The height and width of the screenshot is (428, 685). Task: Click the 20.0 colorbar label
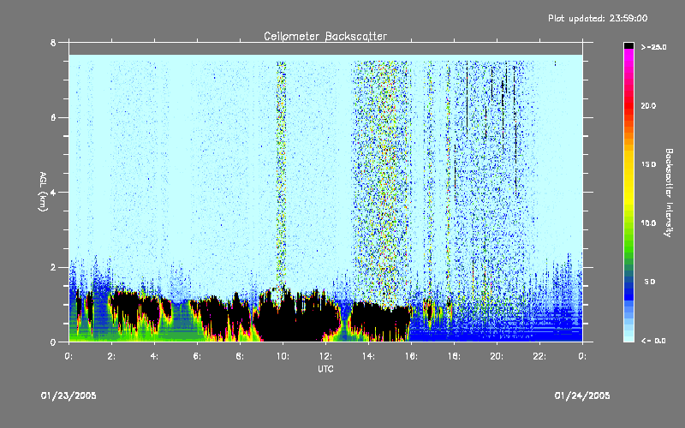(648, 105)
